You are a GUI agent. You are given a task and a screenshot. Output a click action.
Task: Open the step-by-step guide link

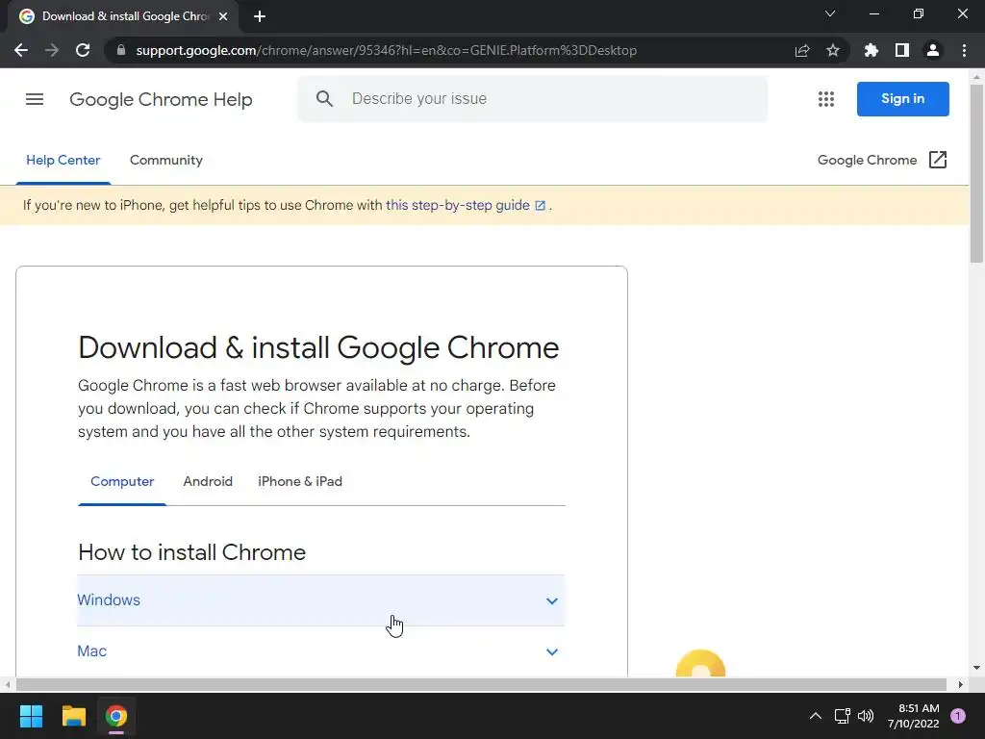465,206
